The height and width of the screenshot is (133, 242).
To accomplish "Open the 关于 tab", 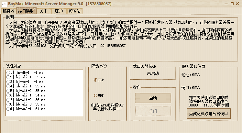I will (x=43, y=11).
